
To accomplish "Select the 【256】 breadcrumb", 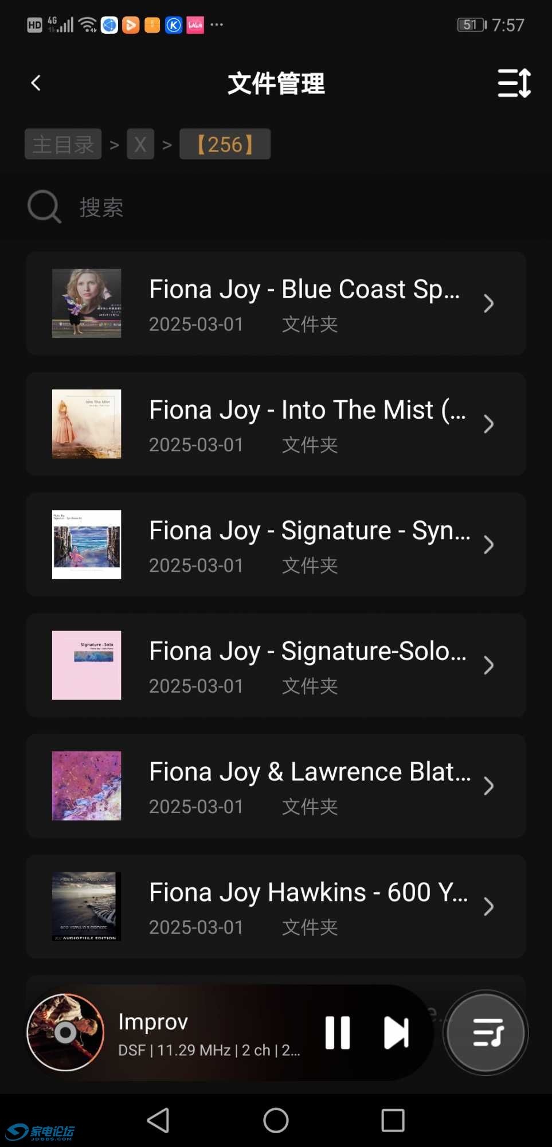I will coord(225,144).
